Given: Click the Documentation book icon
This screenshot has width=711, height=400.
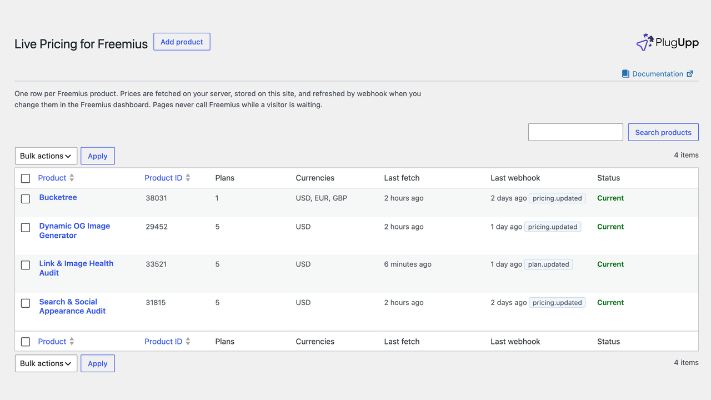Looking at the screenshot, I should pos(625,74).
